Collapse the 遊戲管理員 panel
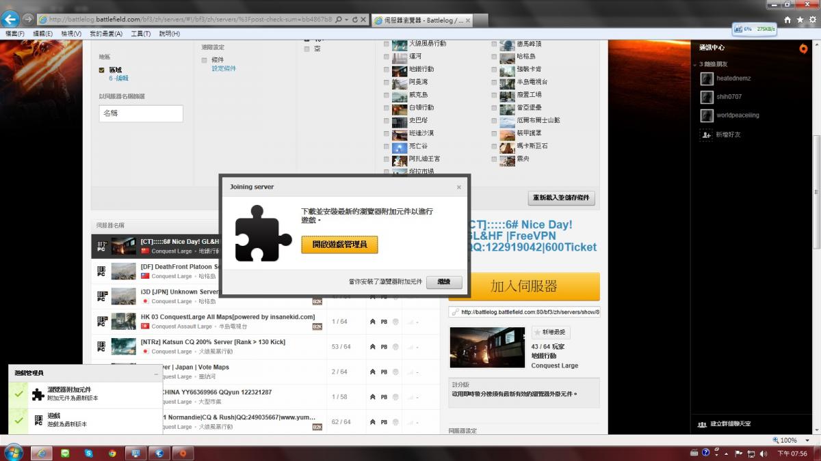 (156, 373)
